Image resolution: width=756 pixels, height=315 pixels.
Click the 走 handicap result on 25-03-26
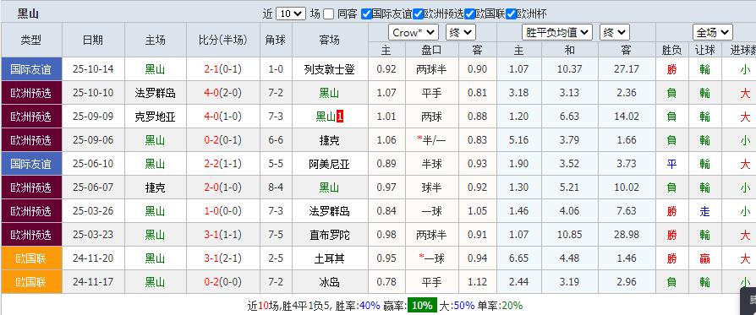click(x=704, y=211)
